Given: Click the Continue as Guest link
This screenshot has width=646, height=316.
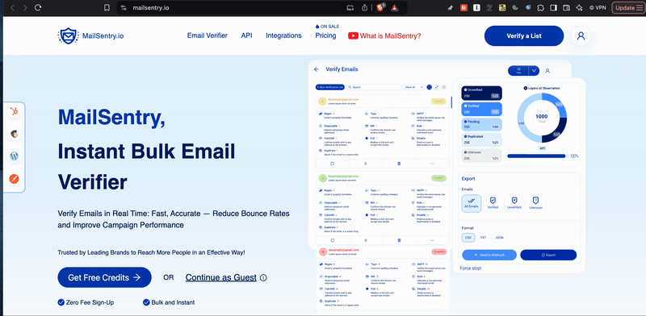Looking at the screenshot, I should 220,278.
